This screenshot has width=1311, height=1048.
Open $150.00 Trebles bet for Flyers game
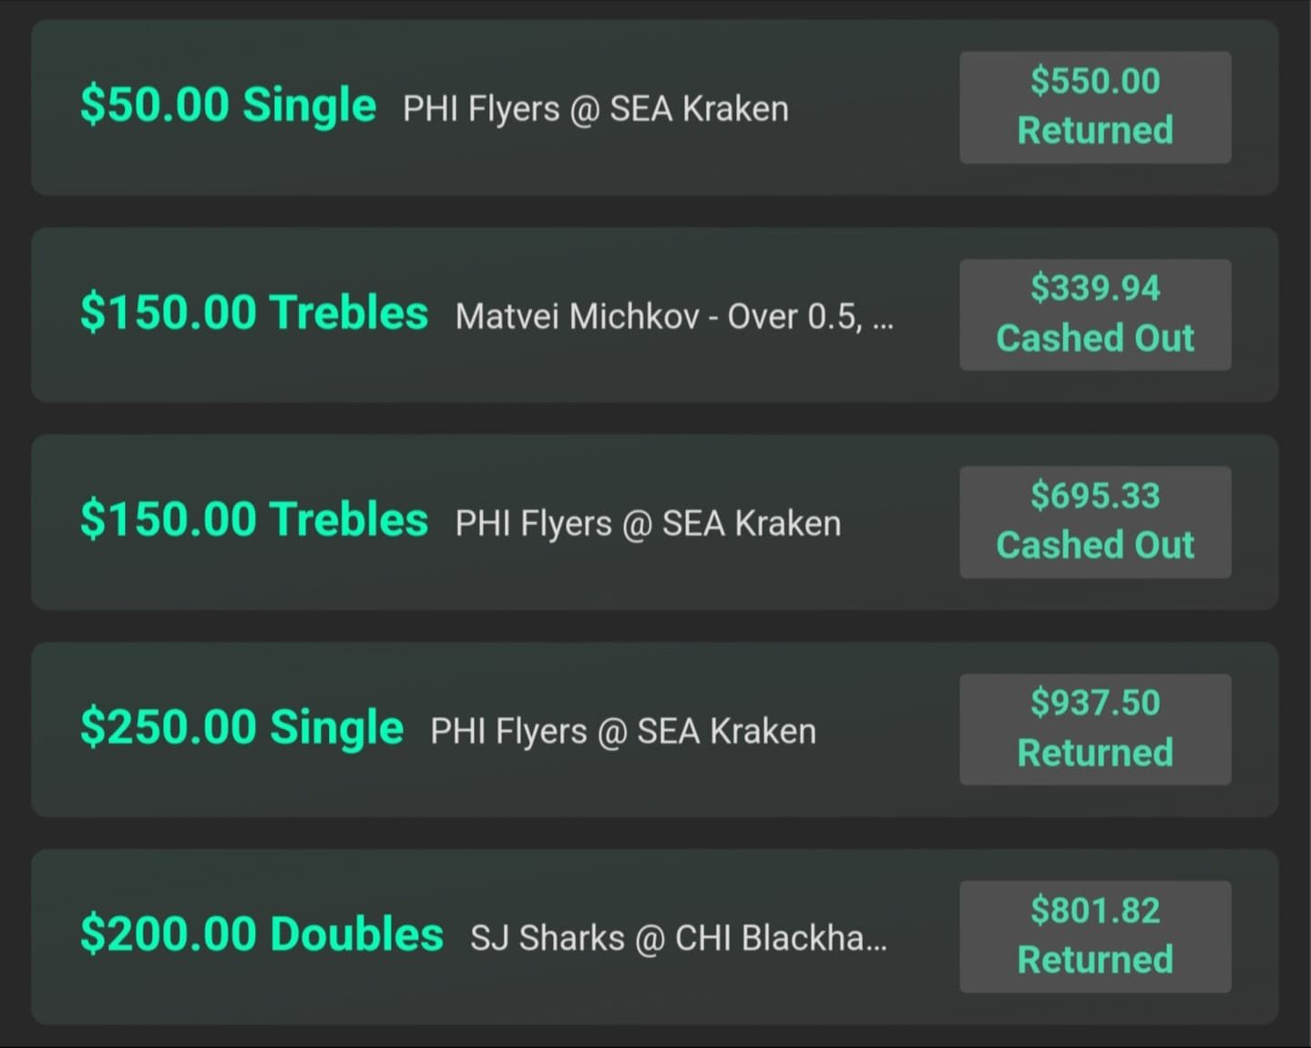(x=254, y=519)
